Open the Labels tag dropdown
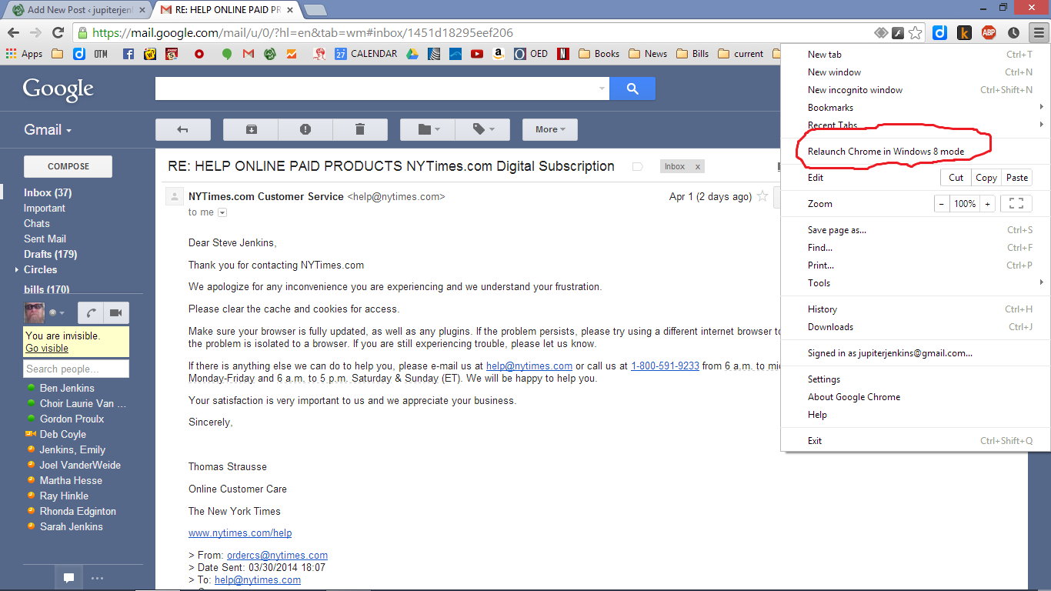Viewport: 1051px width, 591px height. 482,129
